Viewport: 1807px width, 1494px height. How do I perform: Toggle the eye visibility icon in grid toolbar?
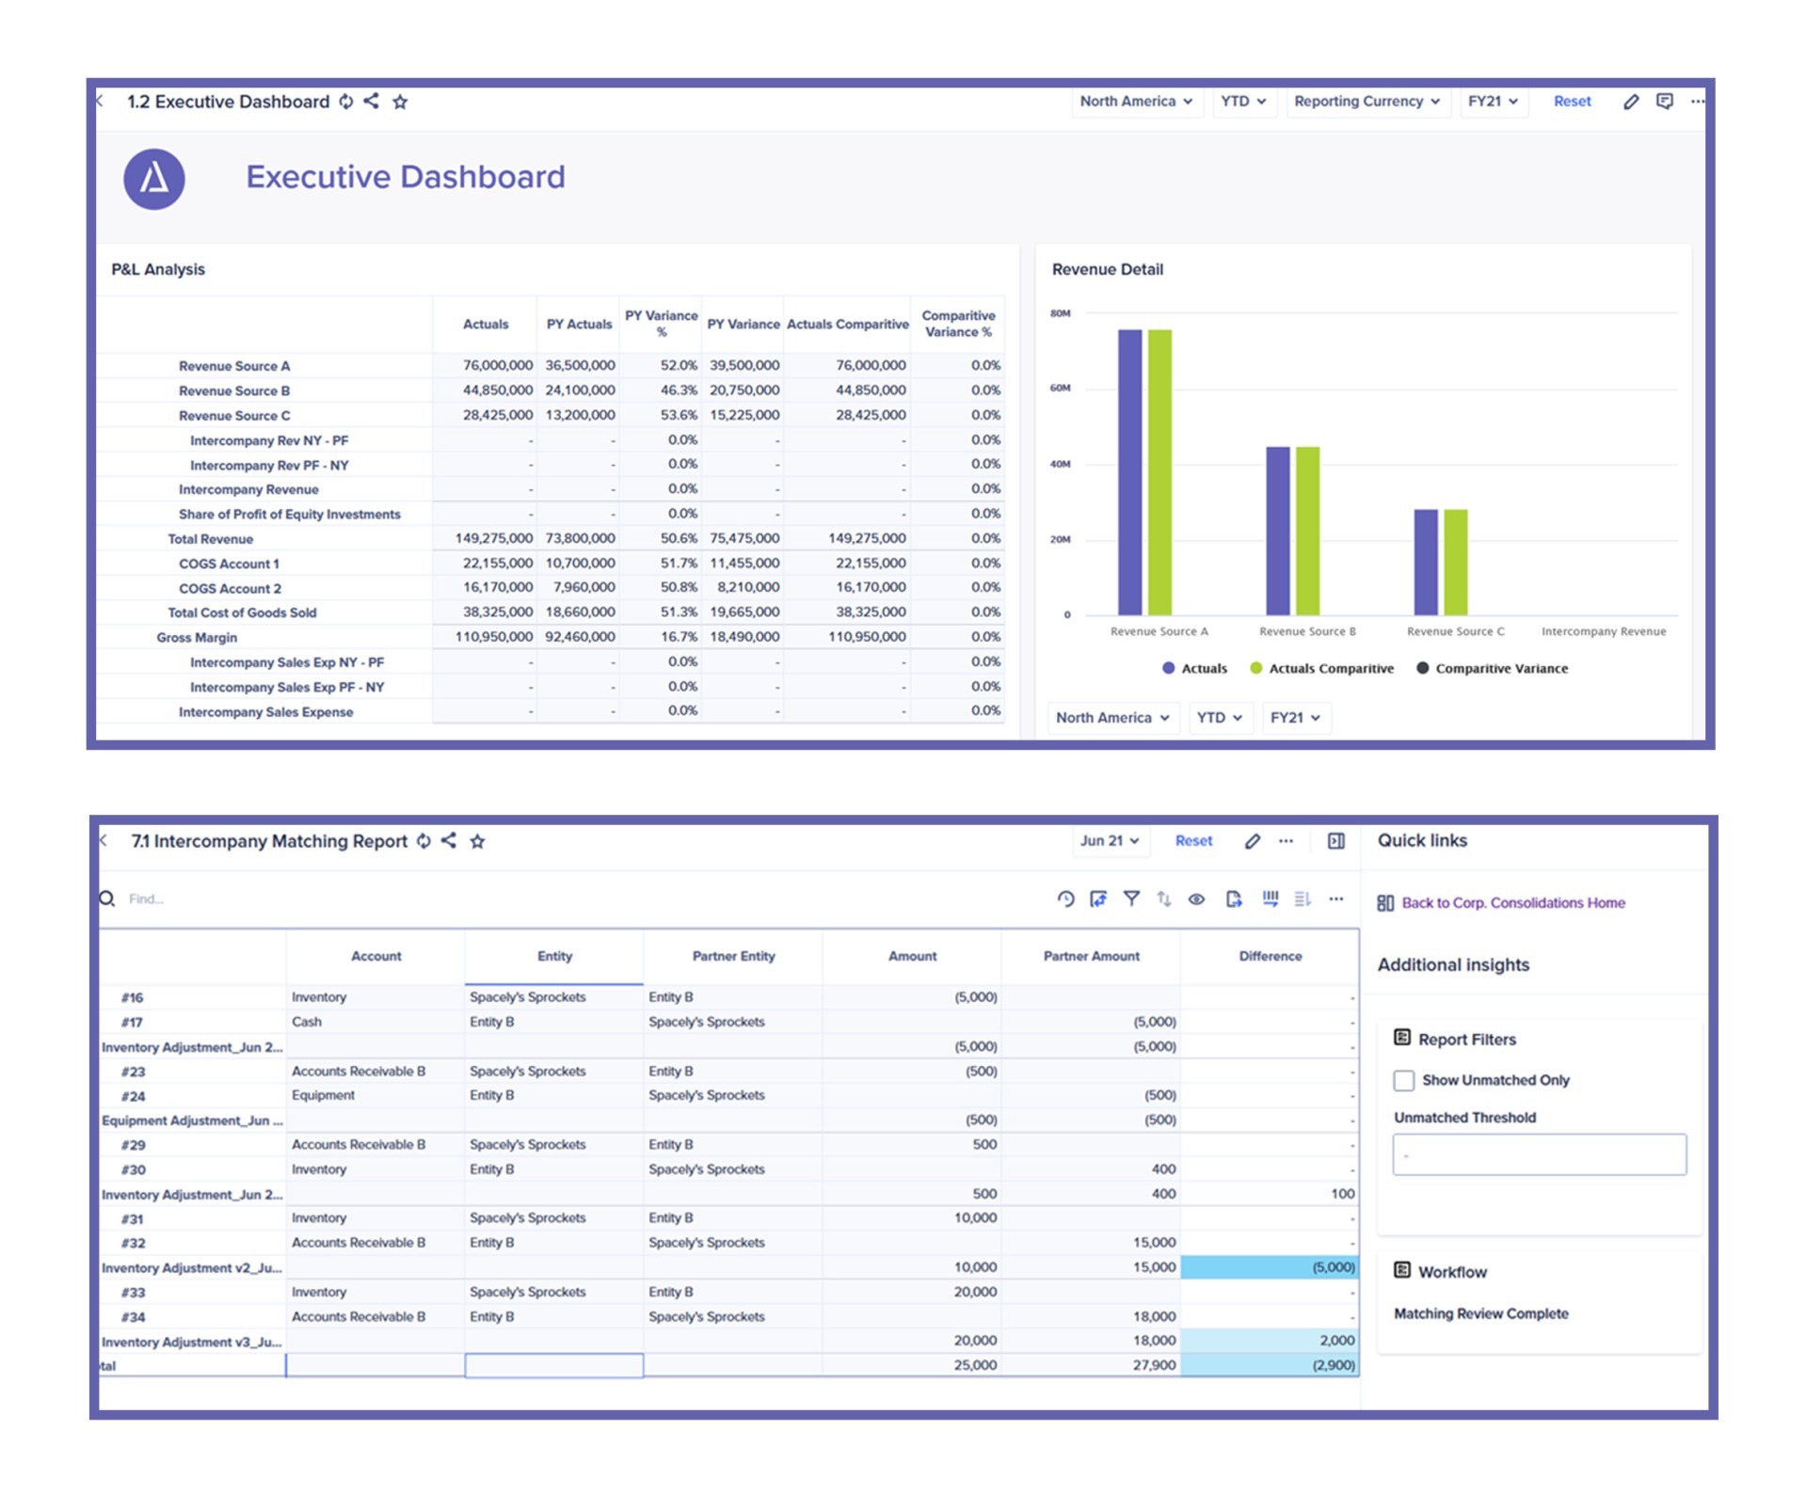[1196, 899]
